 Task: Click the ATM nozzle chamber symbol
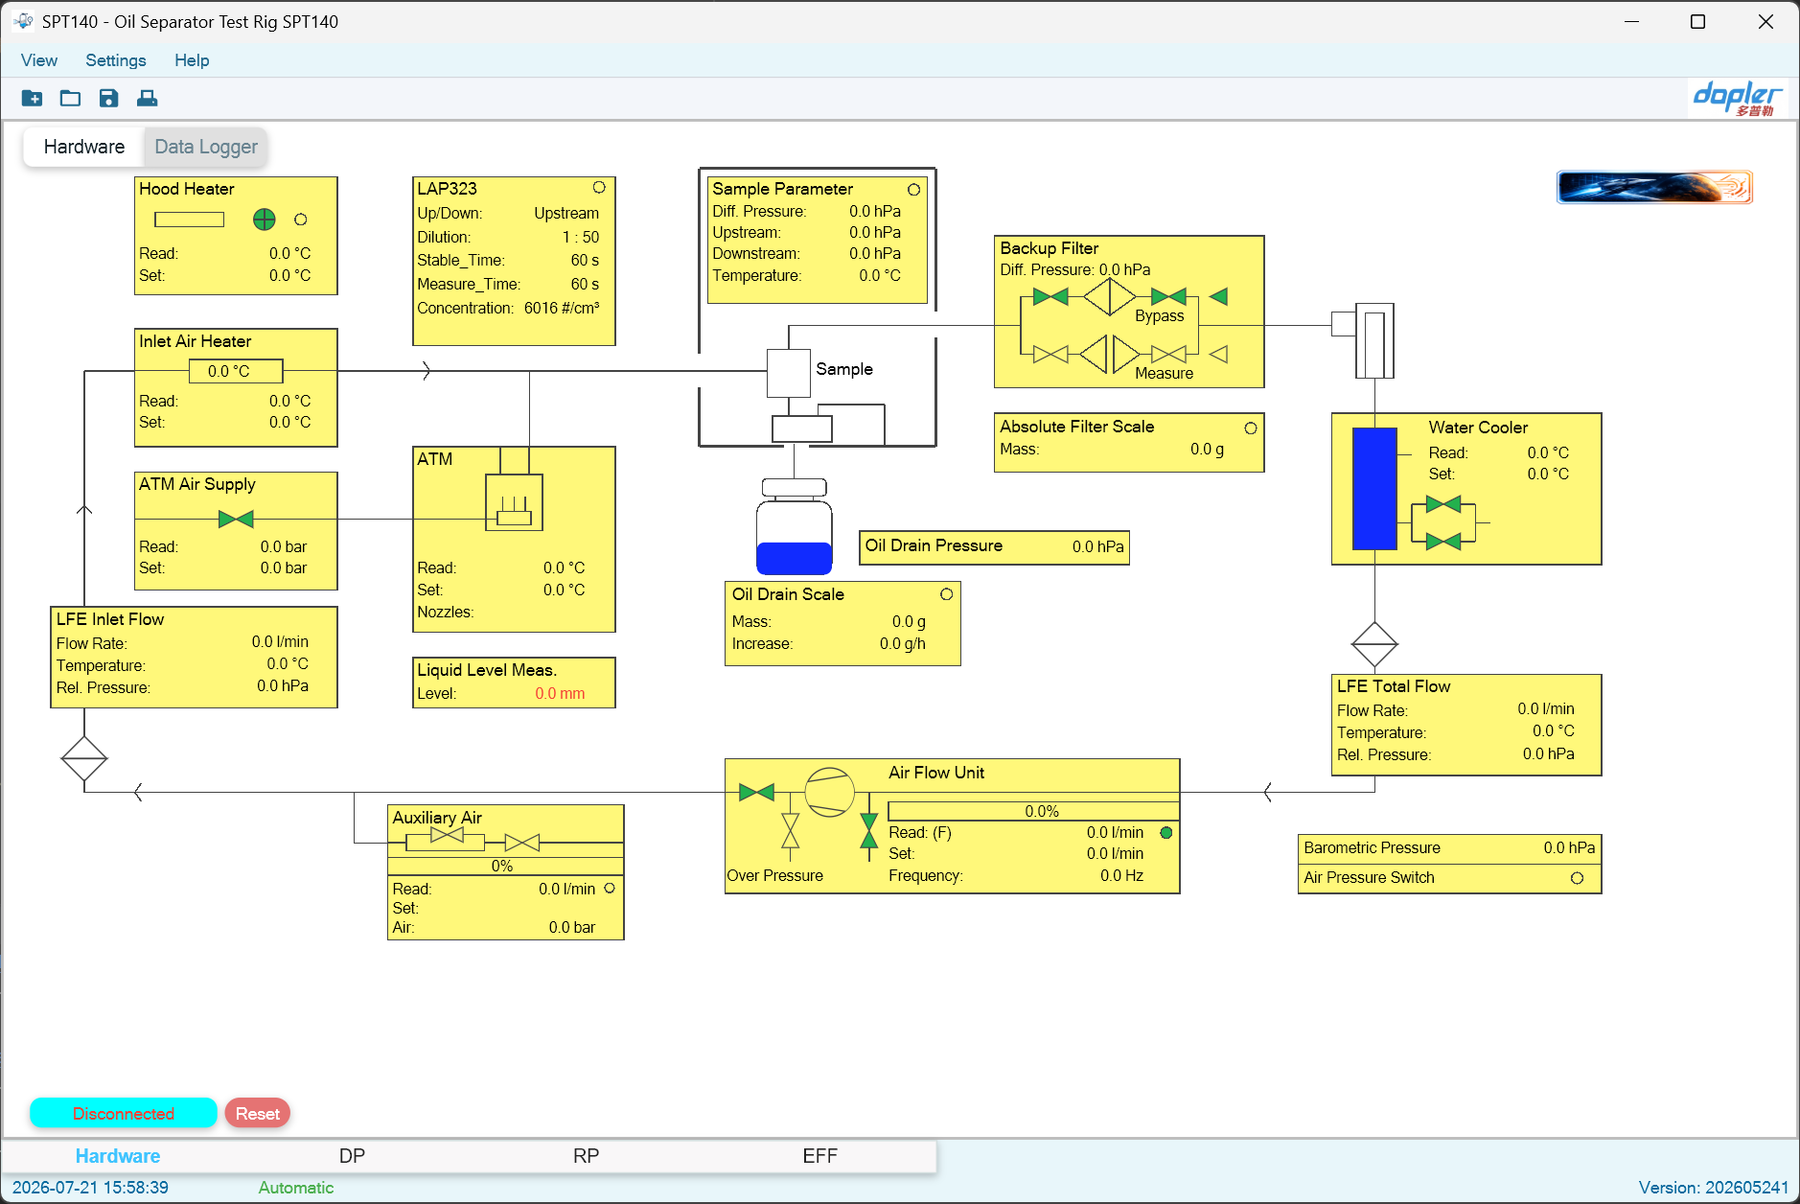(x=514, y=502)
